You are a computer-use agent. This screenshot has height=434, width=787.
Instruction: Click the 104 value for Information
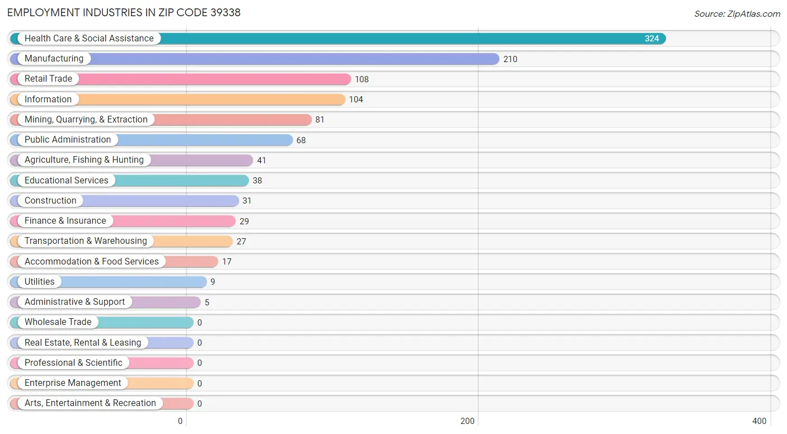coord(356,100)
